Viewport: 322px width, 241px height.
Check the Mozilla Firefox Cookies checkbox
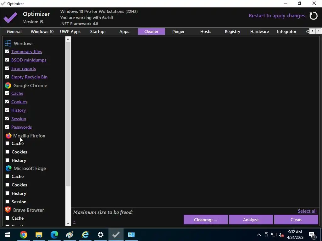coord(8,152)
